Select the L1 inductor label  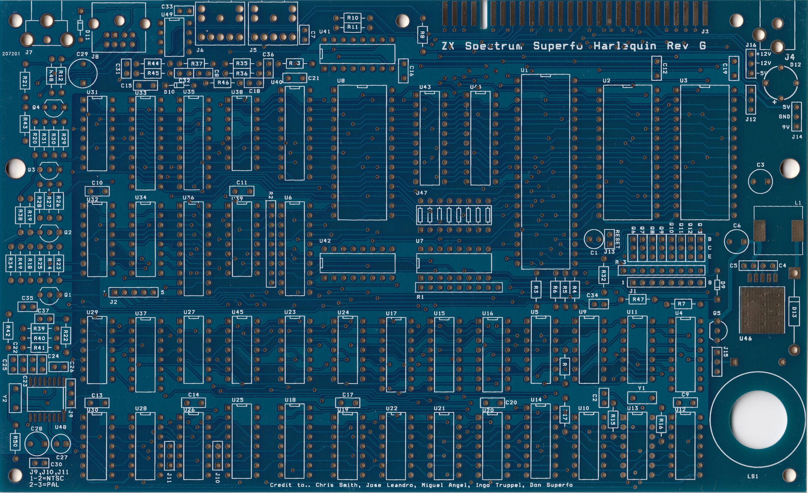pyautogui.click(x=798, y=203)
